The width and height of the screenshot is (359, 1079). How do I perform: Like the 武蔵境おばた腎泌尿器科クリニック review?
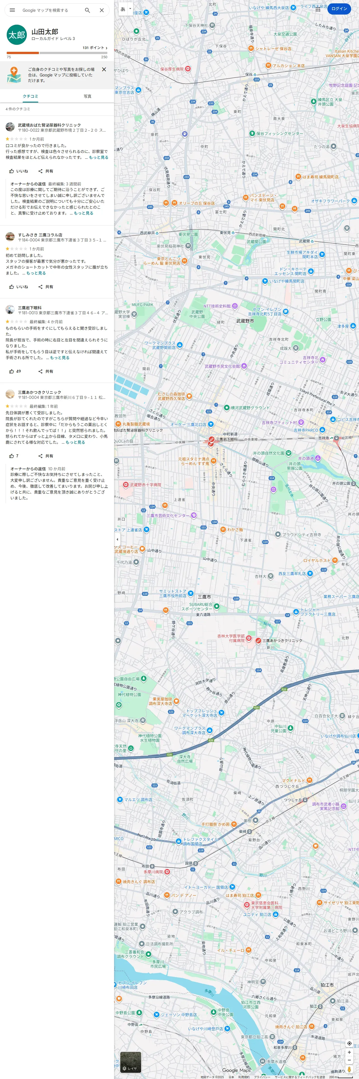point(18,171)
